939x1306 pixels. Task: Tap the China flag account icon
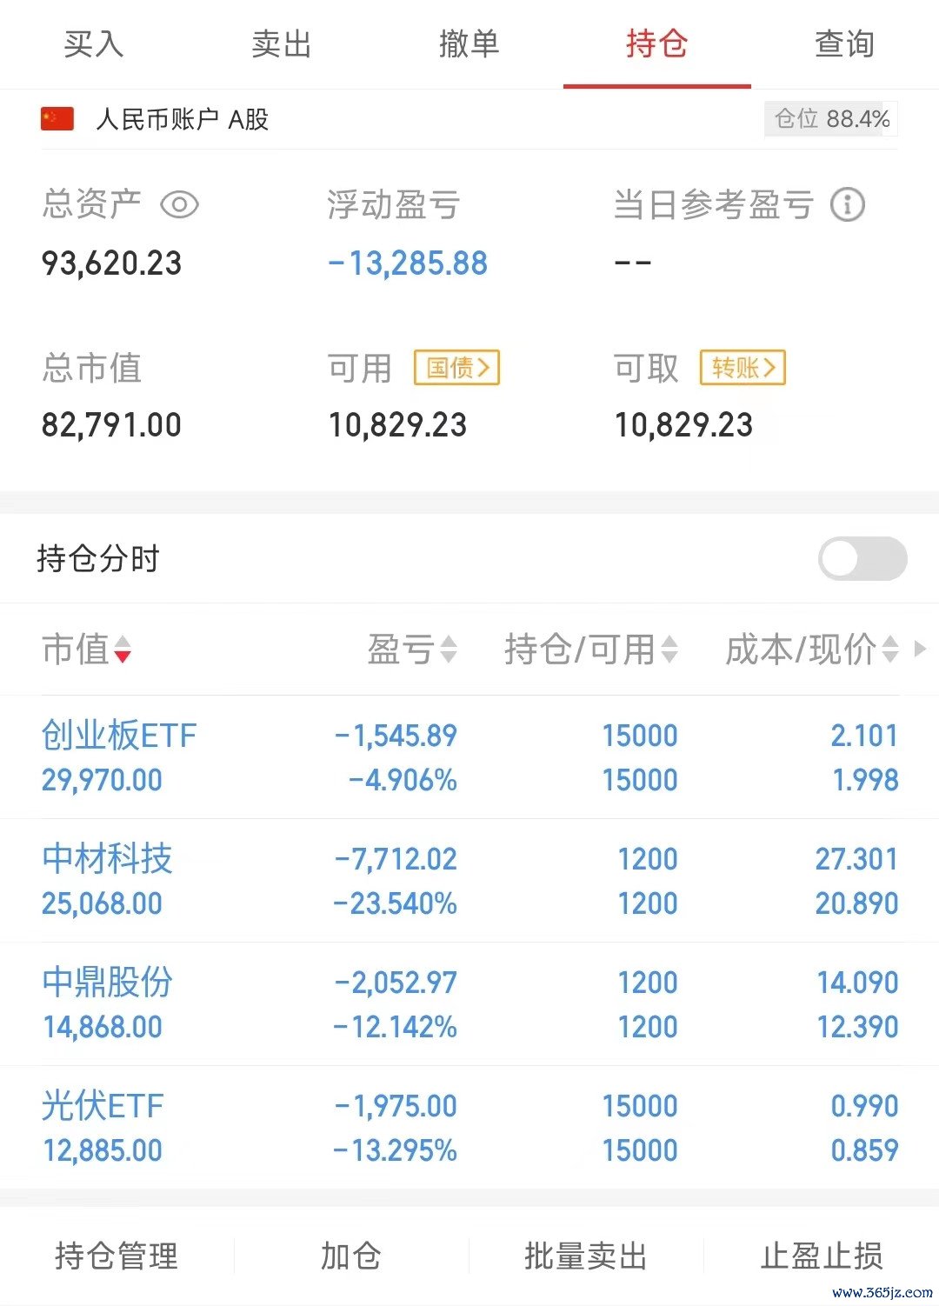pos(57,119)
